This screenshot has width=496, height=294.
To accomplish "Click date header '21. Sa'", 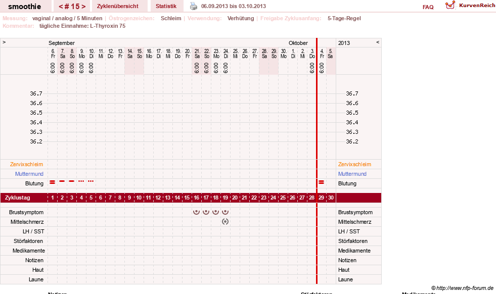I will point(197,54).
